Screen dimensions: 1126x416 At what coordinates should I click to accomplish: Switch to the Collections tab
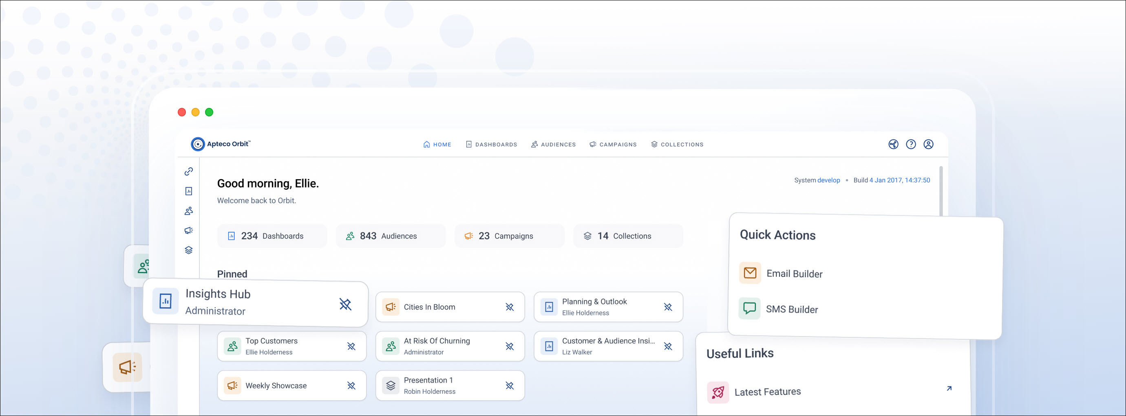click(x=677, y=145)
